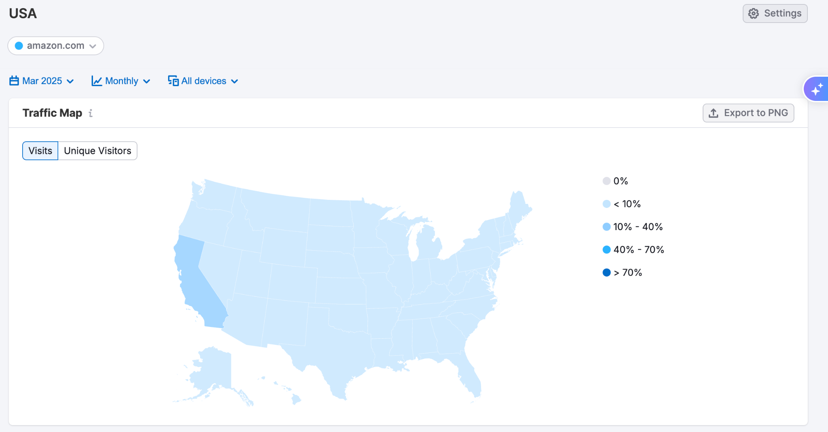Click the Export to PNG button
828x432 pixels.
pyautogui.click(x=748, y=113)
